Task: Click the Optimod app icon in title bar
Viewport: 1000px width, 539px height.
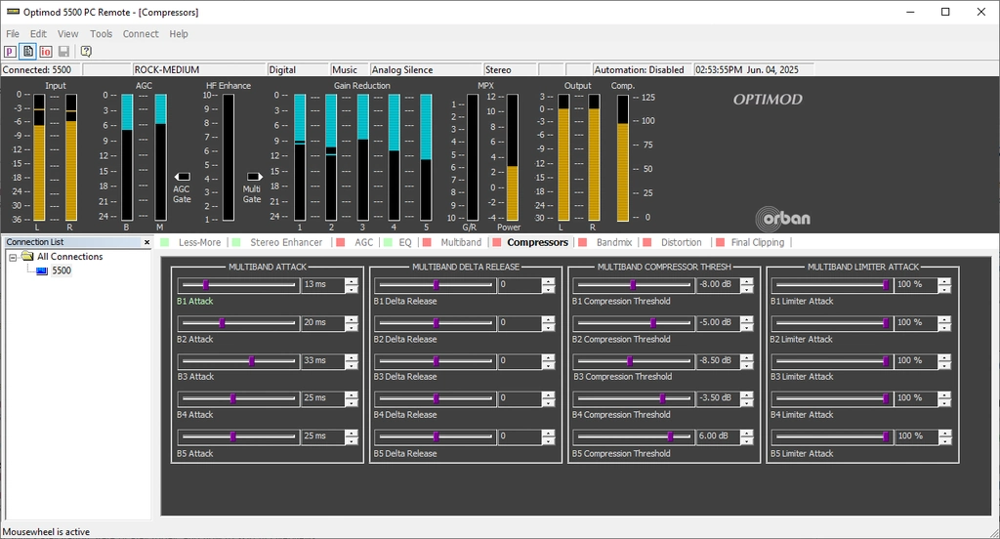Action: click(13, 12)
